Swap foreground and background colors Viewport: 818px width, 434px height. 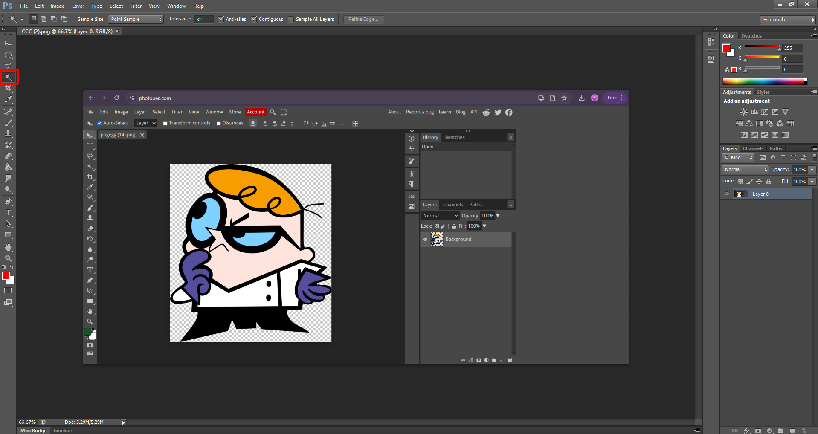[x=12, y=267]
